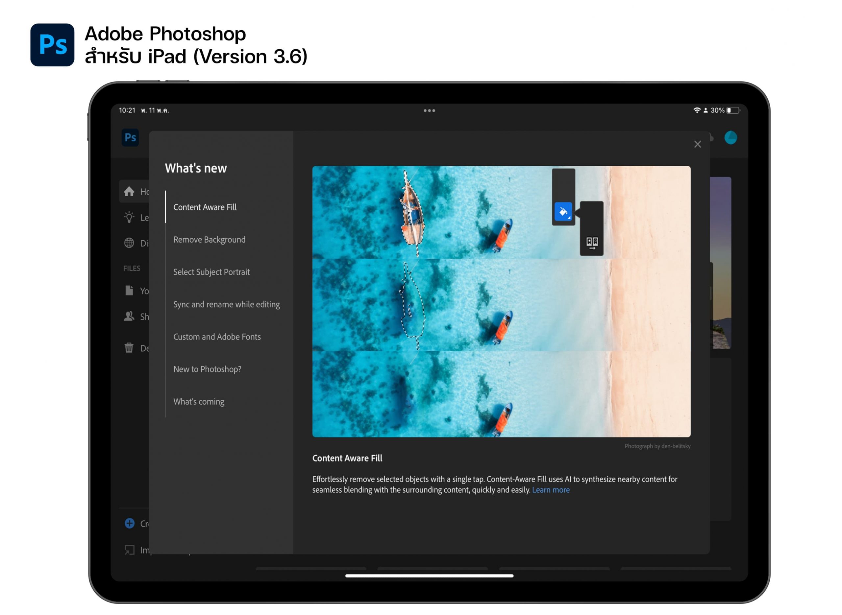Select Select Subject Portrait item
This screenshot has height=615, width=842.
[x=211, y=272]
